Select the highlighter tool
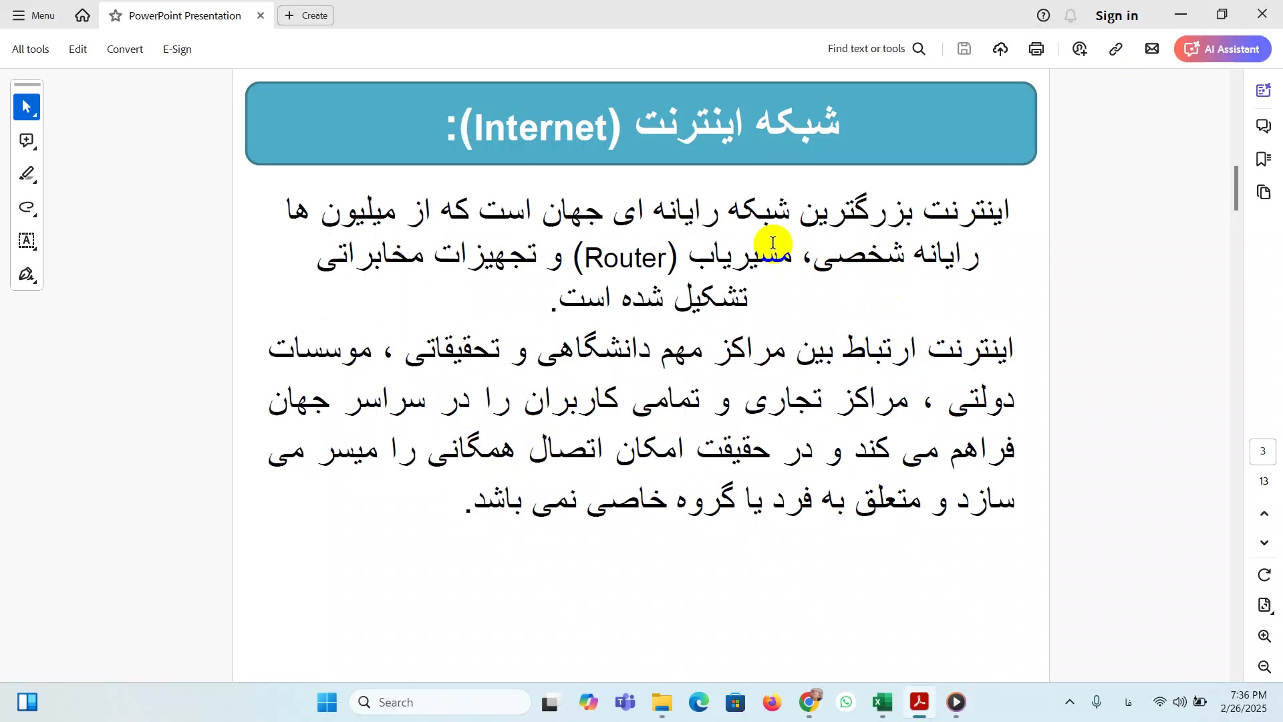The width and height of the screenshot is (1283, 722). (27, 174)
